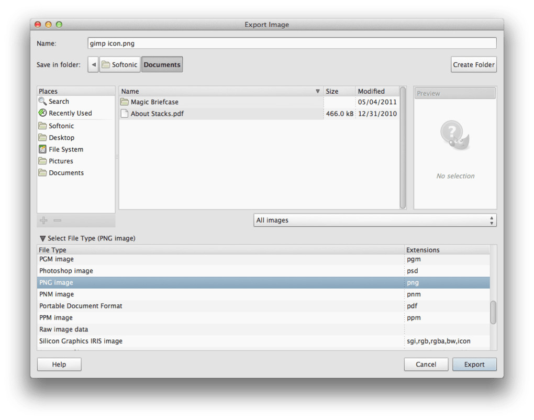Select the PNG image row

pyautogui.click(x=263, y=282)
